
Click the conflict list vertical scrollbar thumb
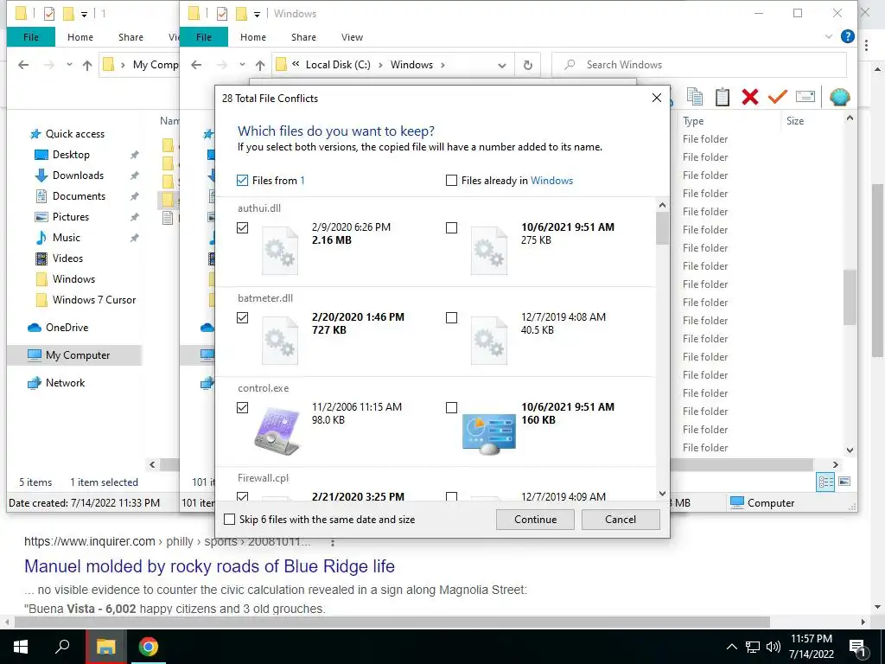click(662, 228)
